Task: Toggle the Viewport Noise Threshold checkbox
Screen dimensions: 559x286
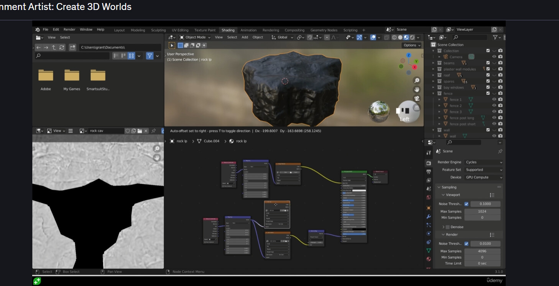Action: click(x=466, y=204)
